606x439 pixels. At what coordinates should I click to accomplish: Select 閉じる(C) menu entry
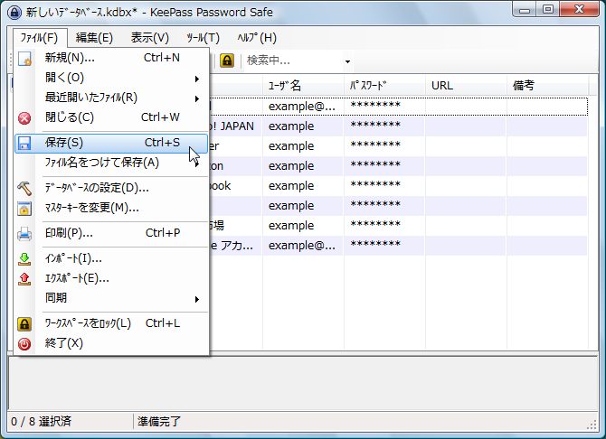pyautogui.click(x=111, y=117)
